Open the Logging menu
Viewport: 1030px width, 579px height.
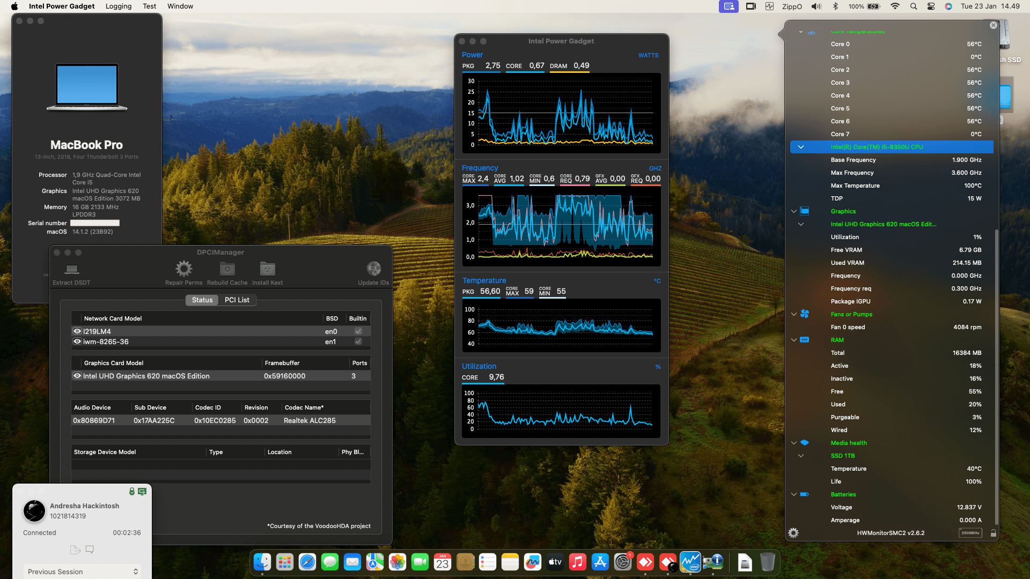pos(118,6)
